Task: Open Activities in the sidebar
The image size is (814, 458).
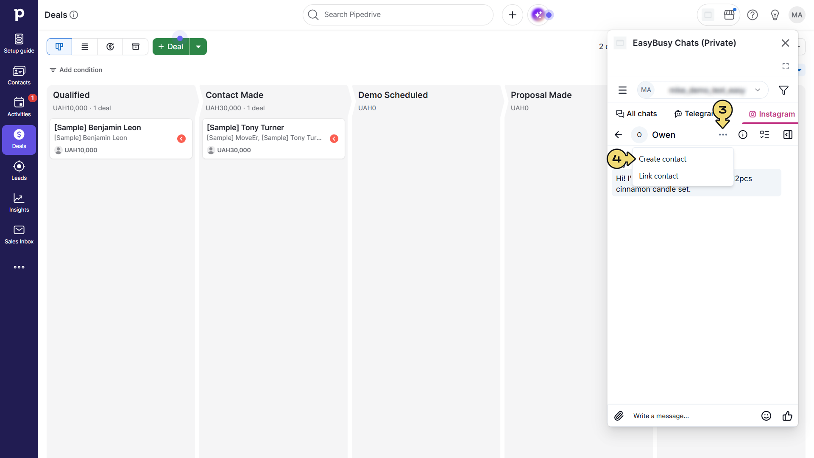Action: (19, 107)
